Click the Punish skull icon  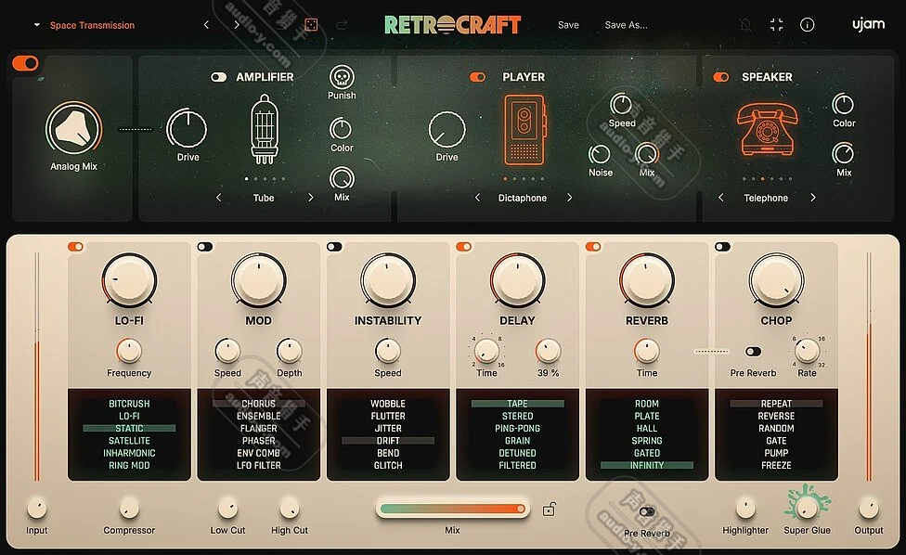point(342,77)
